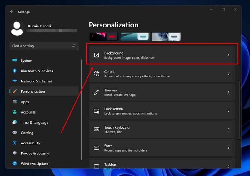Click the back arrow in Settings
Viewport: 250px width, 176px height.
(x=12, y=12)
